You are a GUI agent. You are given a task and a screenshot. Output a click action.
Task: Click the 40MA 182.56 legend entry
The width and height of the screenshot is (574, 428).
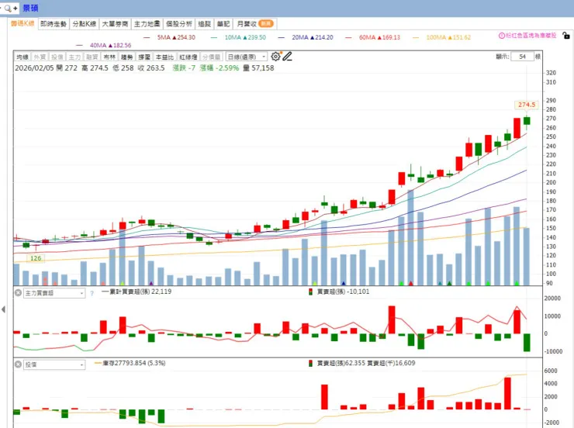tap(104, 46)
